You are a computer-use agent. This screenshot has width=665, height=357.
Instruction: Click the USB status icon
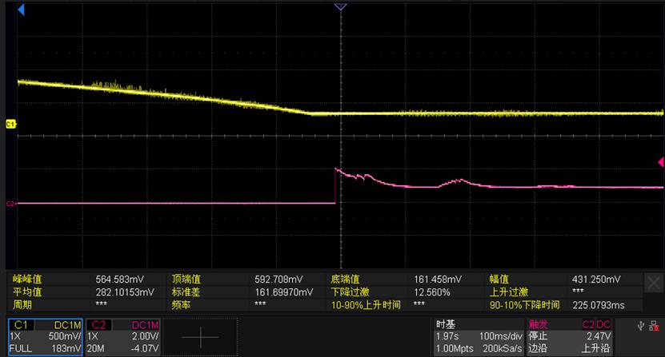click(x=641, y=326)
